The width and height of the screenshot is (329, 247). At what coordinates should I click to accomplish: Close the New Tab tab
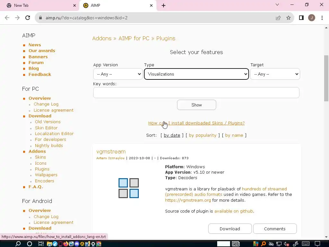[x=74, y=5]
